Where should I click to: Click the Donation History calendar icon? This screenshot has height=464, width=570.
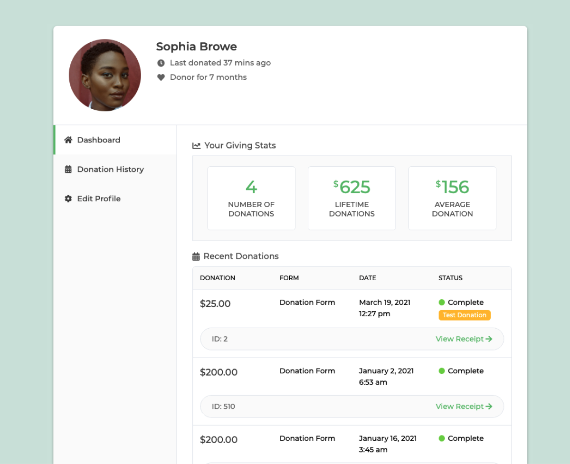(x=68, y=170)
